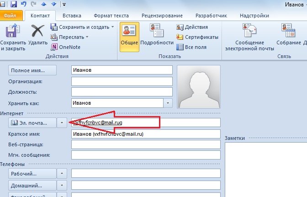The width and height of the screenshot is (307, 197).
Task: Open Сертификаты certificates view
Action: (x=180, y=37)
